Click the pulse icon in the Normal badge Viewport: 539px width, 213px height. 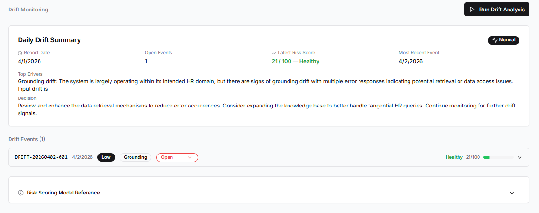click(495, 40)
